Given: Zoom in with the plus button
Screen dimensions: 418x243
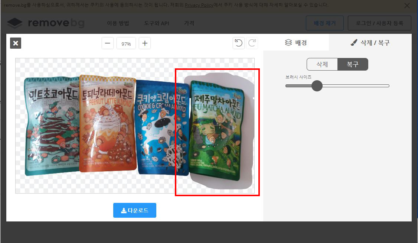Looking at the screenshot, I should point(145,43).
